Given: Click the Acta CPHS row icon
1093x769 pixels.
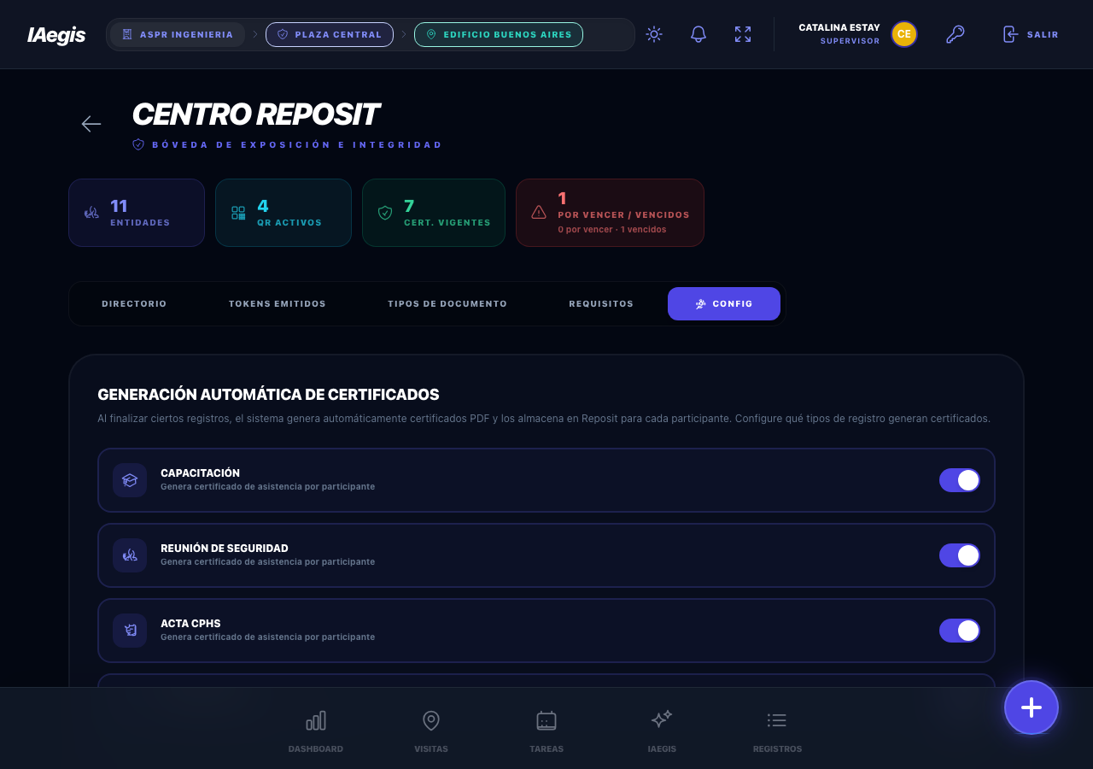Looking at the screenshot, I should coord(130,631).
